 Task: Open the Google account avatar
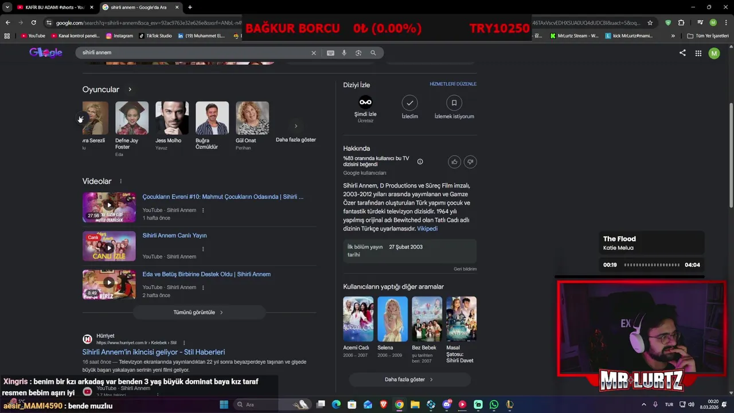click(x=714, y=53)
